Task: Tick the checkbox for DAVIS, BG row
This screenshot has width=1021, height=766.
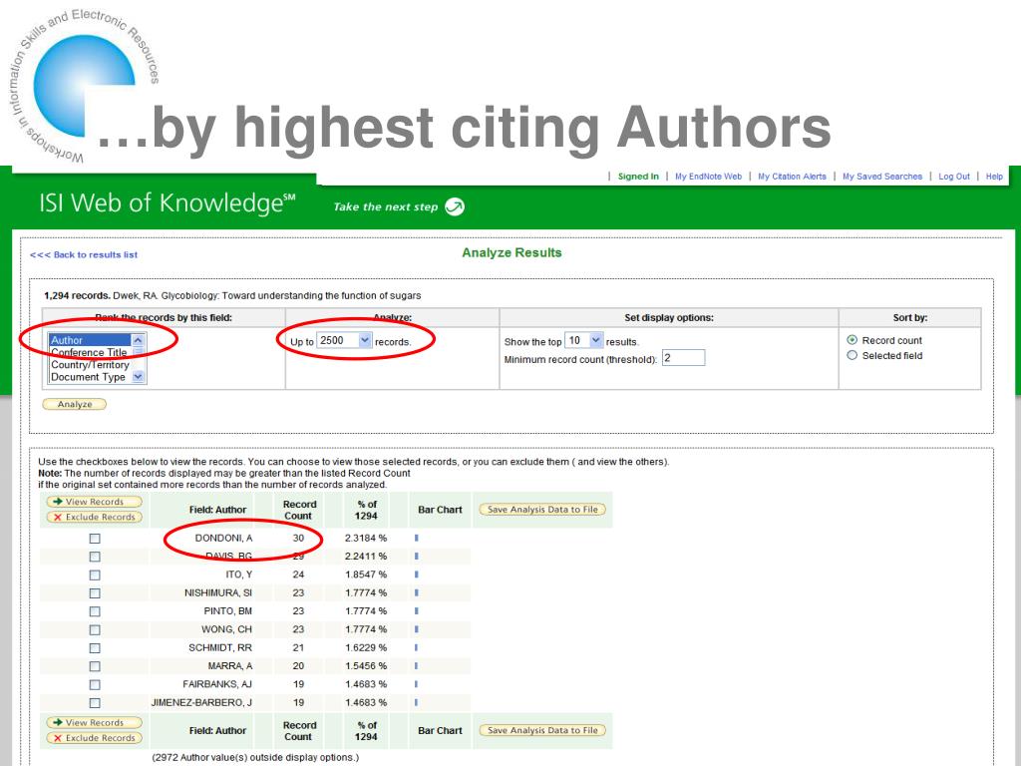Action: point(95,557)
